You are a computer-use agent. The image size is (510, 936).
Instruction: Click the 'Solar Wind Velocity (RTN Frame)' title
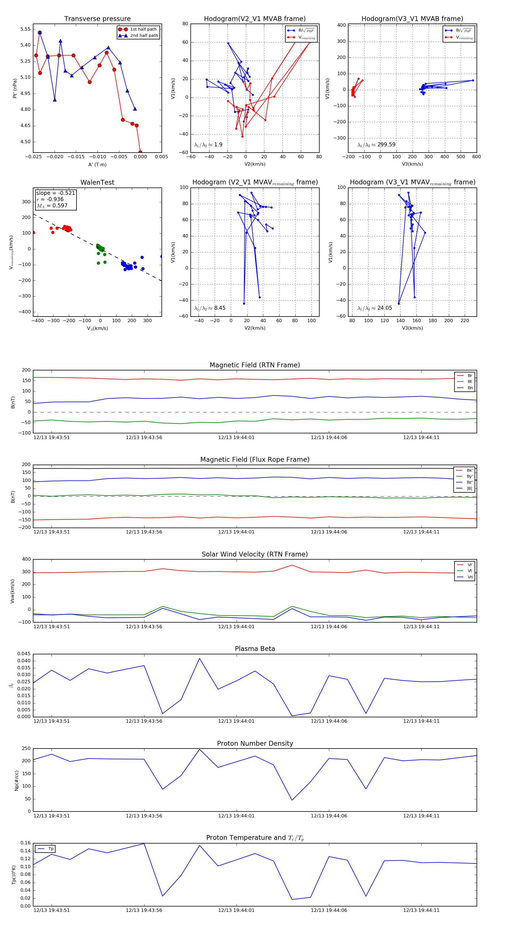(x=255, y=555)
